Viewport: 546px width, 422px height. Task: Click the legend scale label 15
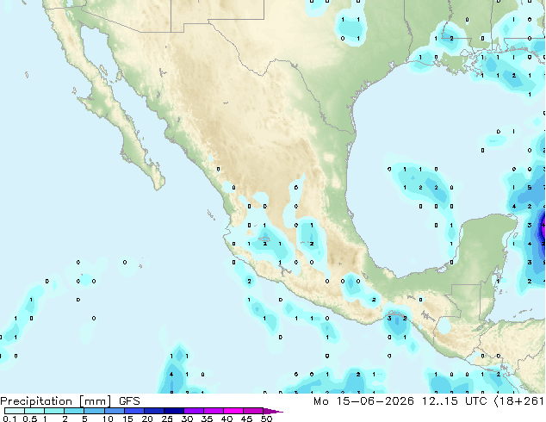tap(127, 419)
